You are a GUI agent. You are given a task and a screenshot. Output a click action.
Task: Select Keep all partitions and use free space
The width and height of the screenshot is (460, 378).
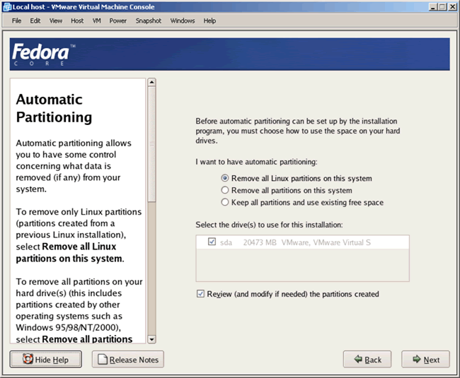click(x=226, y=202)
